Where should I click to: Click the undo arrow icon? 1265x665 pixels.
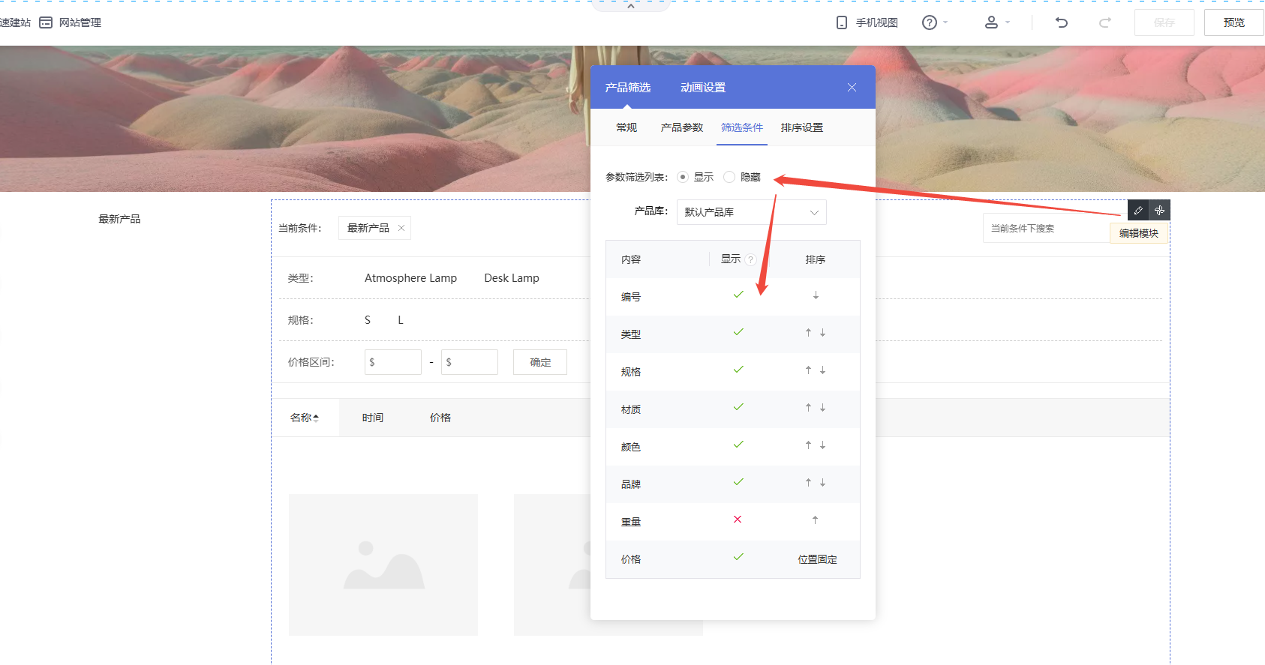point(1061,22)
